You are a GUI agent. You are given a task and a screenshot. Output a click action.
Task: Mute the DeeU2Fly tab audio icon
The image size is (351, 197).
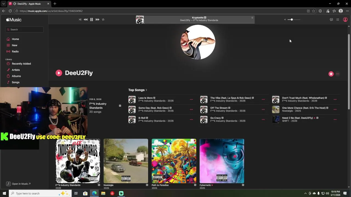(x=15, y=4)
